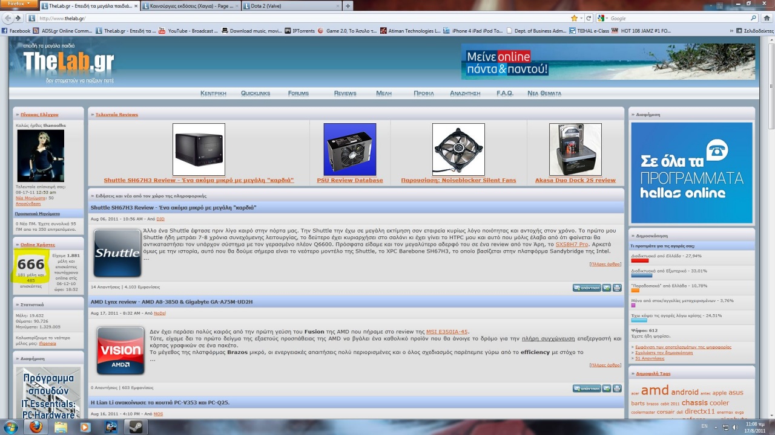Click the hellas online advertisement
The width and height of the screenshot is (775, 435).
691,173
